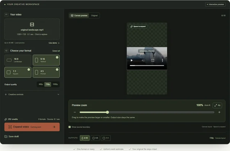Click the Fit zoom button
The width and height of the screenshot is (230, 151).
tap(217, 105)
